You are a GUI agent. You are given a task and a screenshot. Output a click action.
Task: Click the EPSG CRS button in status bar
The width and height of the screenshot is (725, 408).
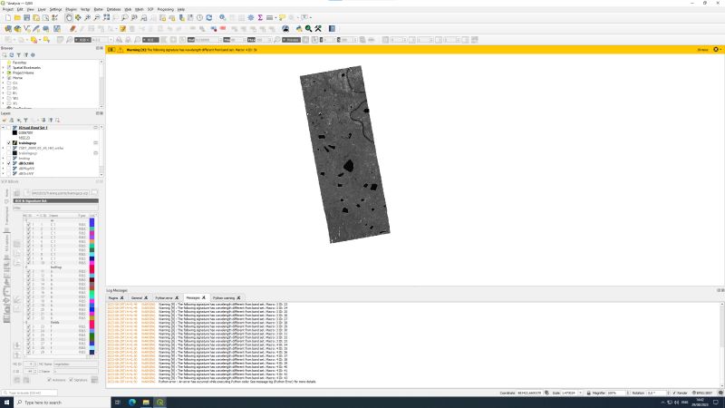tap(701, 393)
